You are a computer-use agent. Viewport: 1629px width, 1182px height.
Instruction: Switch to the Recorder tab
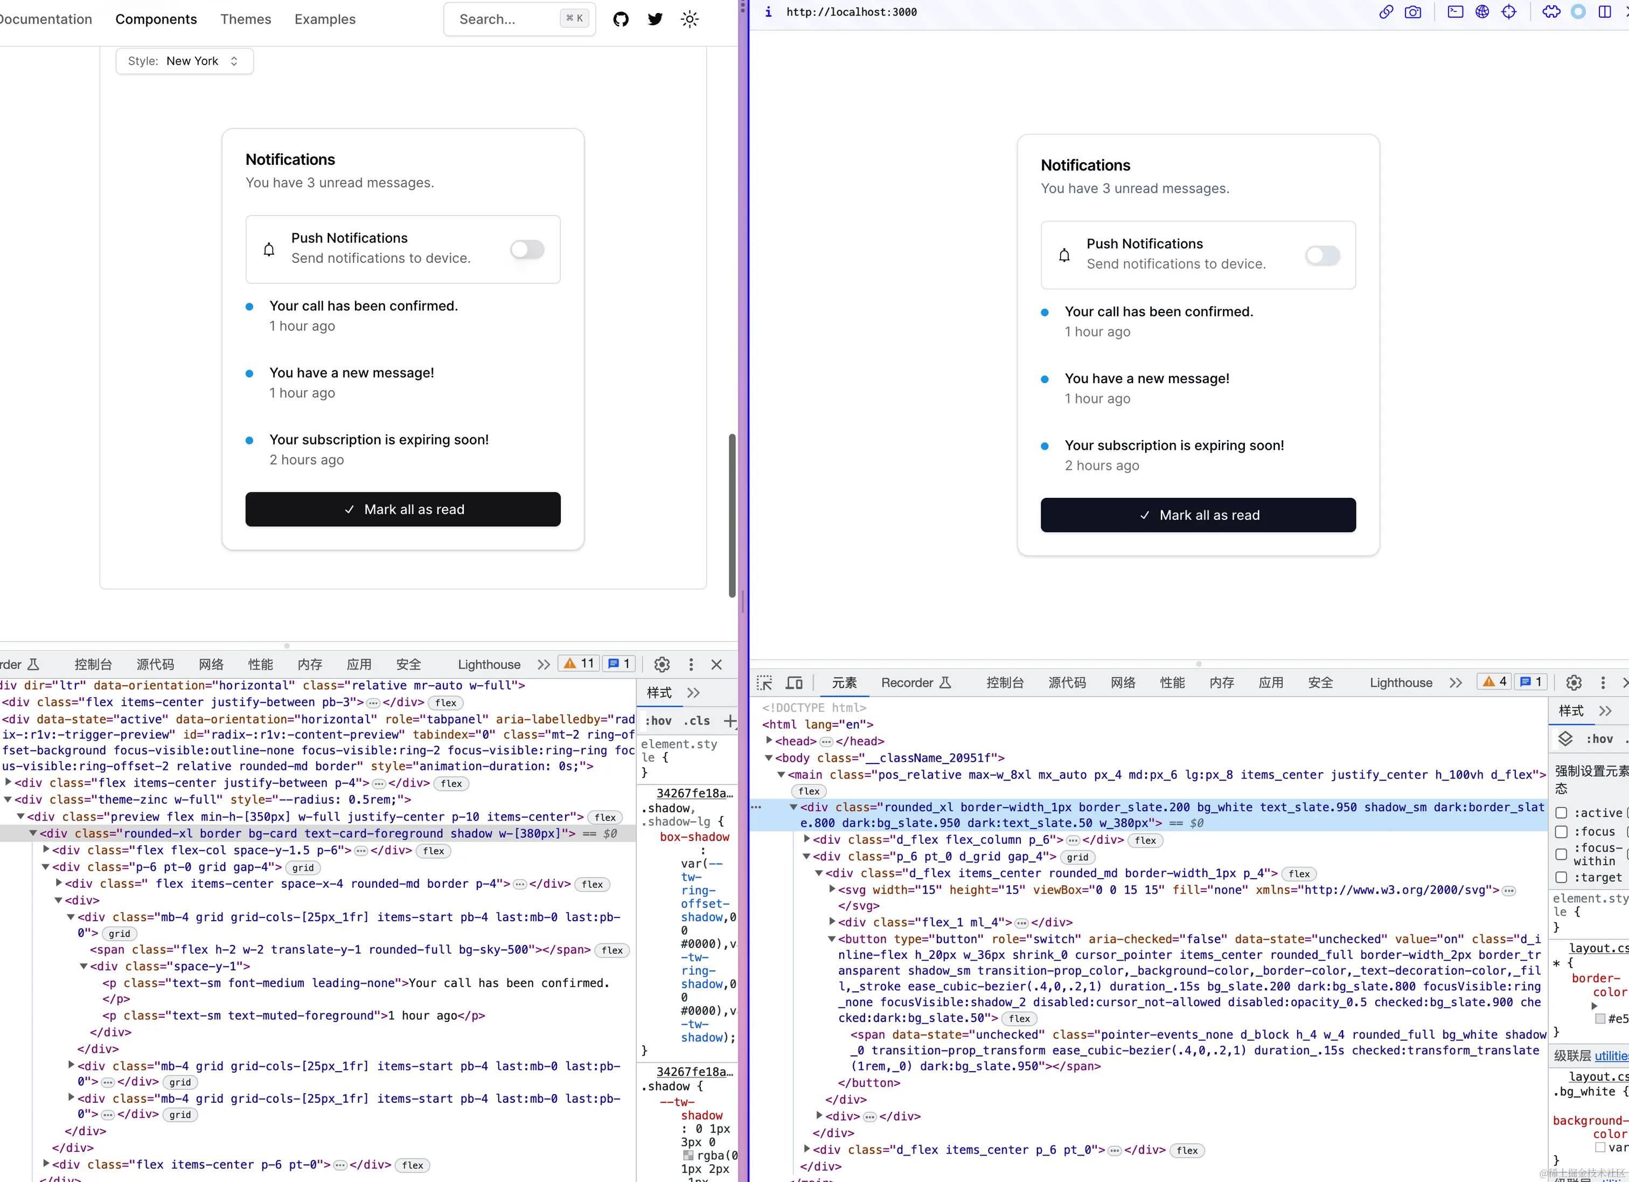click(907, 682)
